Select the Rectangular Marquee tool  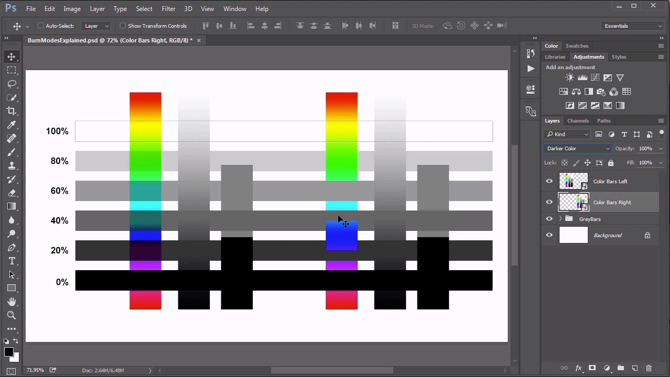pos(12,70)
